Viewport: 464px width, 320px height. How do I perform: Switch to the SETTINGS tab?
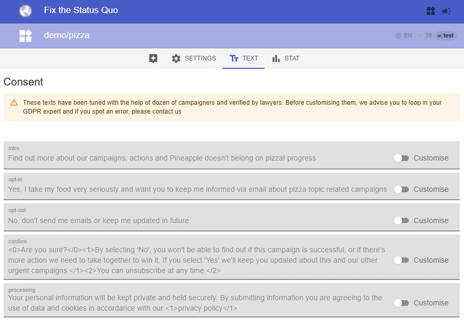(194, 58)
